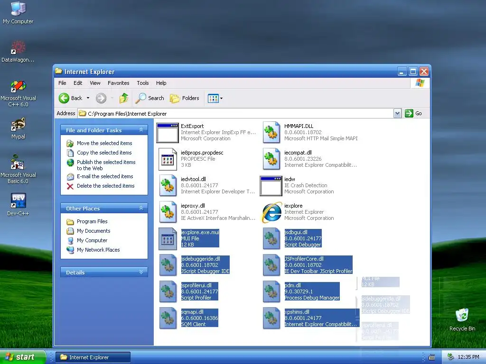This screenshot has width=486, height=364.
Task: Select the jsdebuggeride.dll file icon
Action: click(x=168, y=265)
